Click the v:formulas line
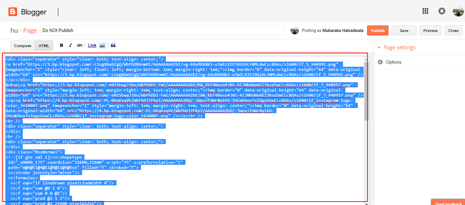 click(23, 178)
